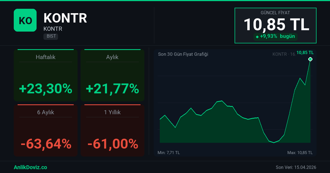Click the green KO logo icon
330x173 pixels.
[25, 20]
